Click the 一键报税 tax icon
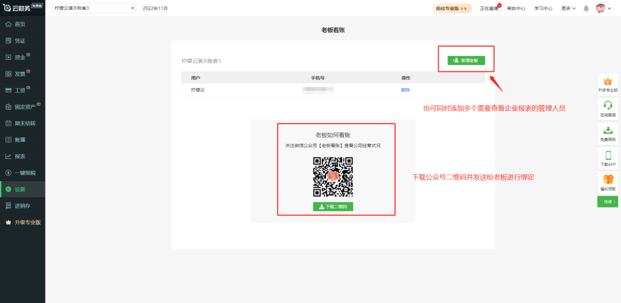The width and height of the screenshot is (621, 303). pos(8,172)
